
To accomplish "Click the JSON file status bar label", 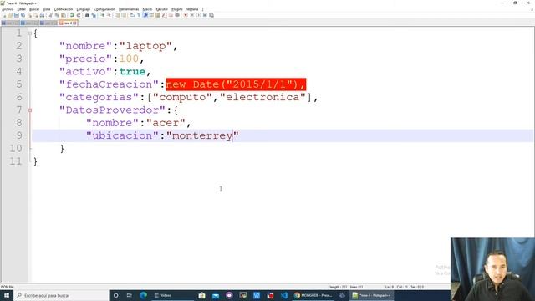I will 8,287.
